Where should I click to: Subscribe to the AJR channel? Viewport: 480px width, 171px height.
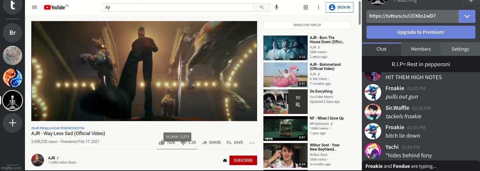(243, 160)
